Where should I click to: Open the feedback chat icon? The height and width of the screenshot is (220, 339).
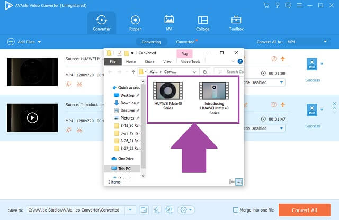point(288,5)
